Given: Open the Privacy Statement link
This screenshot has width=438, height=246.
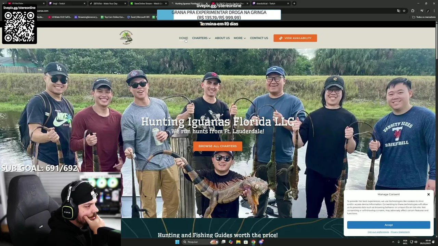Looking at the screenshot, I should point(400,232).
